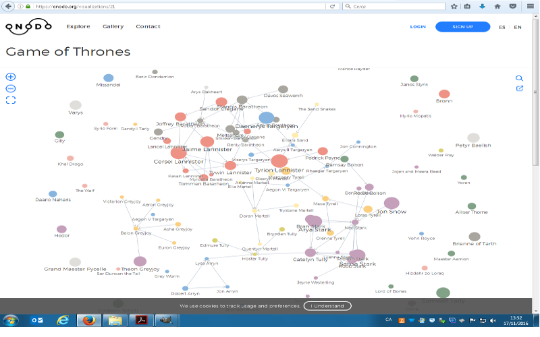Zoom in on the network graph
540x337 pixels.
10,78
